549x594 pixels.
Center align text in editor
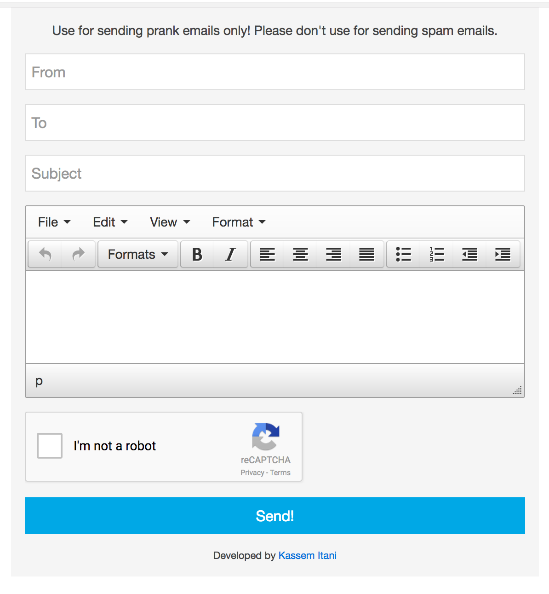[300, 254]
